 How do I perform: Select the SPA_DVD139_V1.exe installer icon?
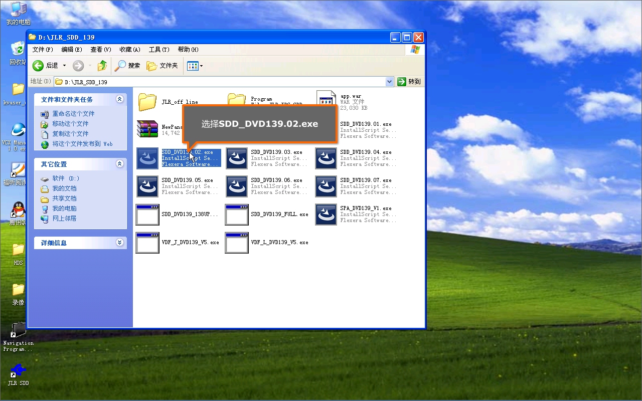point(326,215)
